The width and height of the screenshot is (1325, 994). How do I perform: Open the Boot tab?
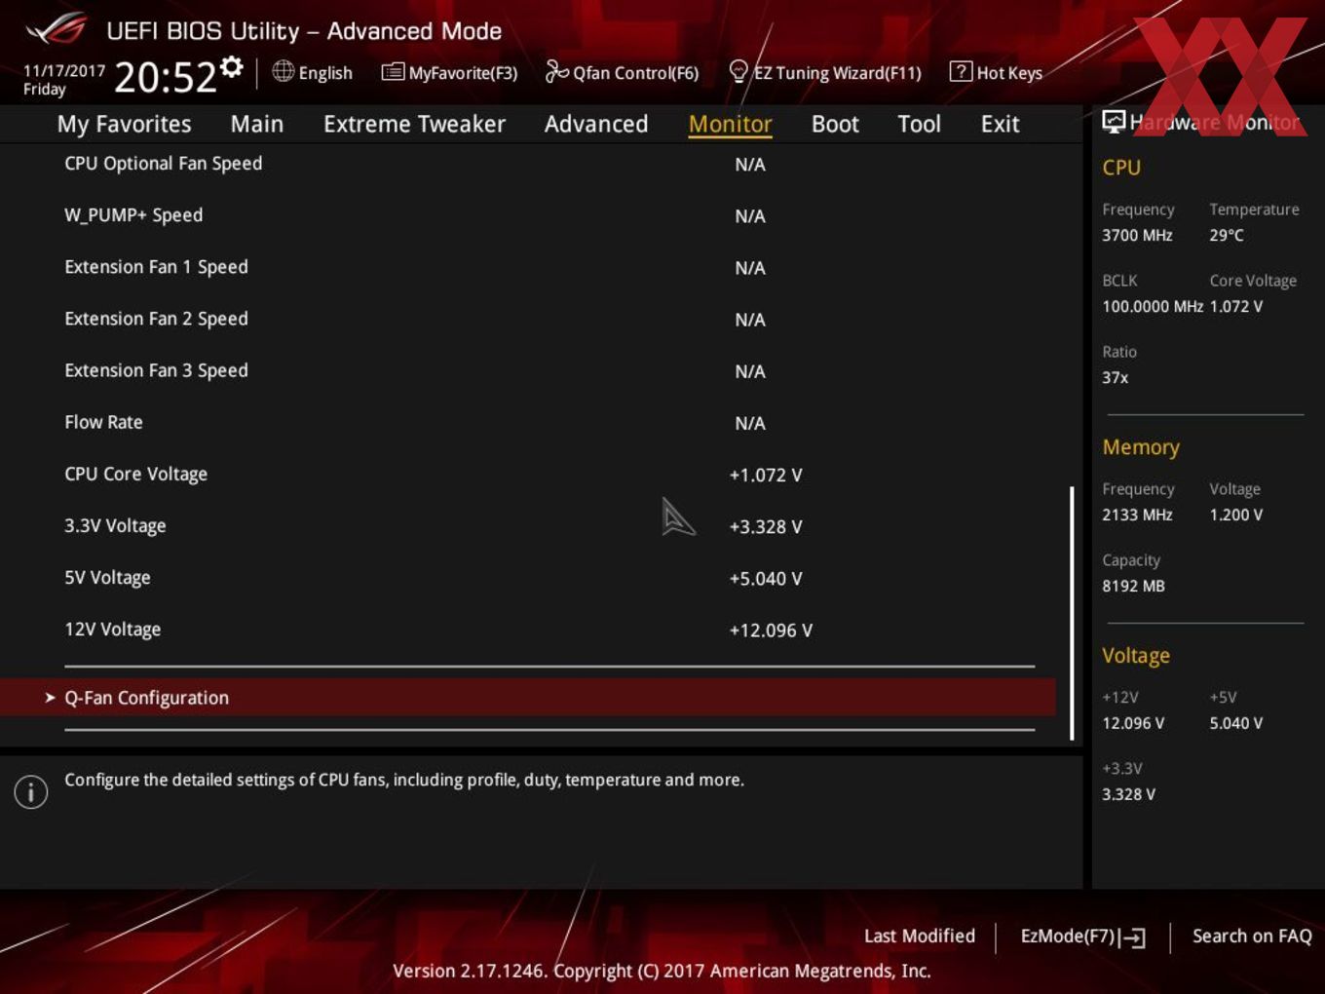coord(835,124)
